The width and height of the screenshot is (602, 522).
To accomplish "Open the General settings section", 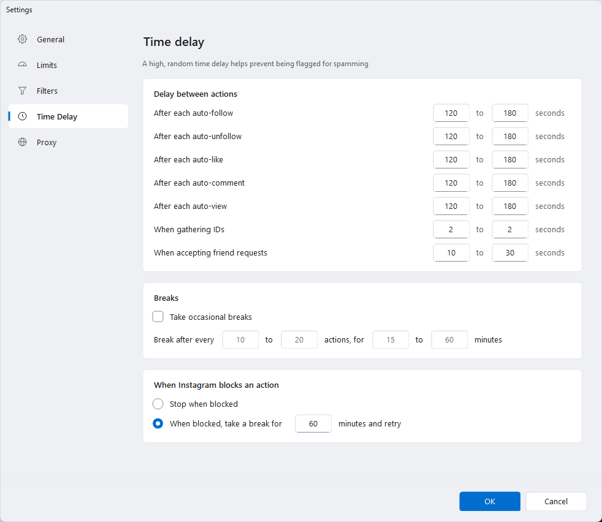I will [x=68, y=39].
